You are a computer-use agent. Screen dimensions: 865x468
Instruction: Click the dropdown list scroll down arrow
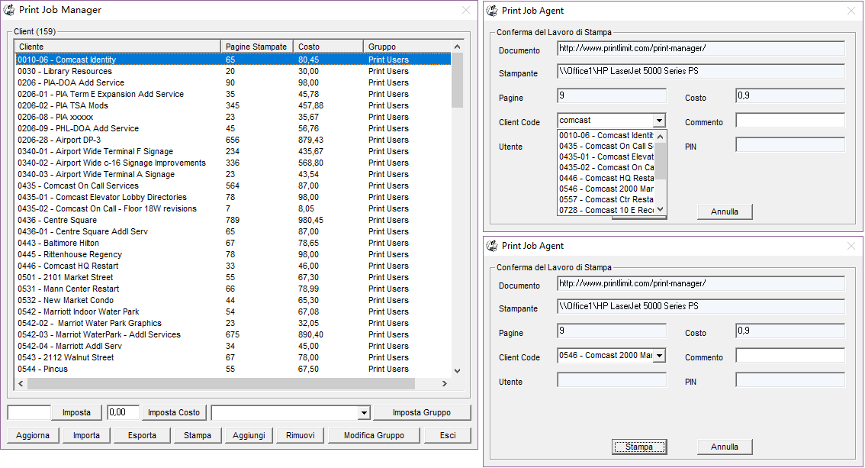[661, 209]
